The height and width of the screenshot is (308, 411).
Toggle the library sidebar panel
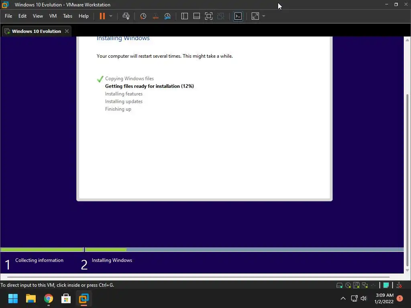coord(185,16)
